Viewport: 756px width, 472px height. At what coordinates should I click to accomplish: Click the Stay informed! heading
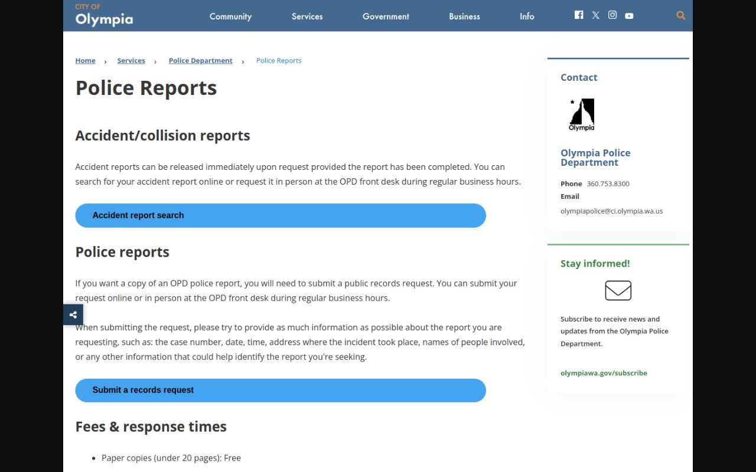click(595, 264)
